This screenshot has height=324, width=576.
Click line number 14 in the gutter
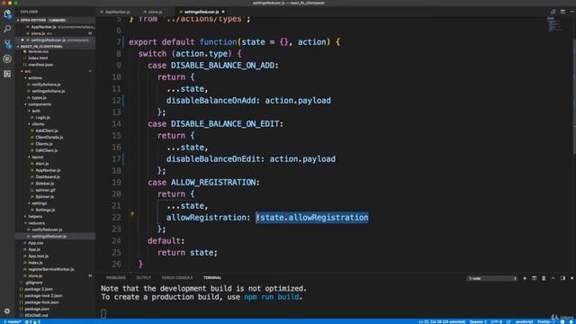tap(116, 124)
